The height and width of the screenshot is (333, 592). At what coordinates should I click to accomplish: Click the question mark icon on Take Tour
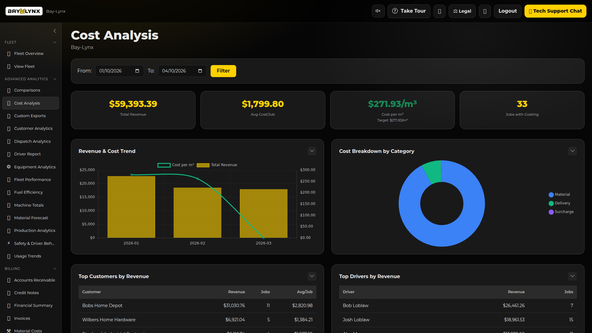(x=395, y=11)
